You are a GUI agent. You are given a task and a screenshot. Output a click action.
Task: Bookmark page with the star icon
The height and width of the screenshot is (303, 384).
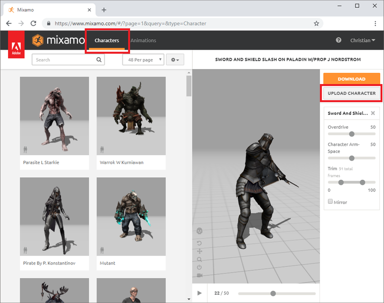pos(316,24)
